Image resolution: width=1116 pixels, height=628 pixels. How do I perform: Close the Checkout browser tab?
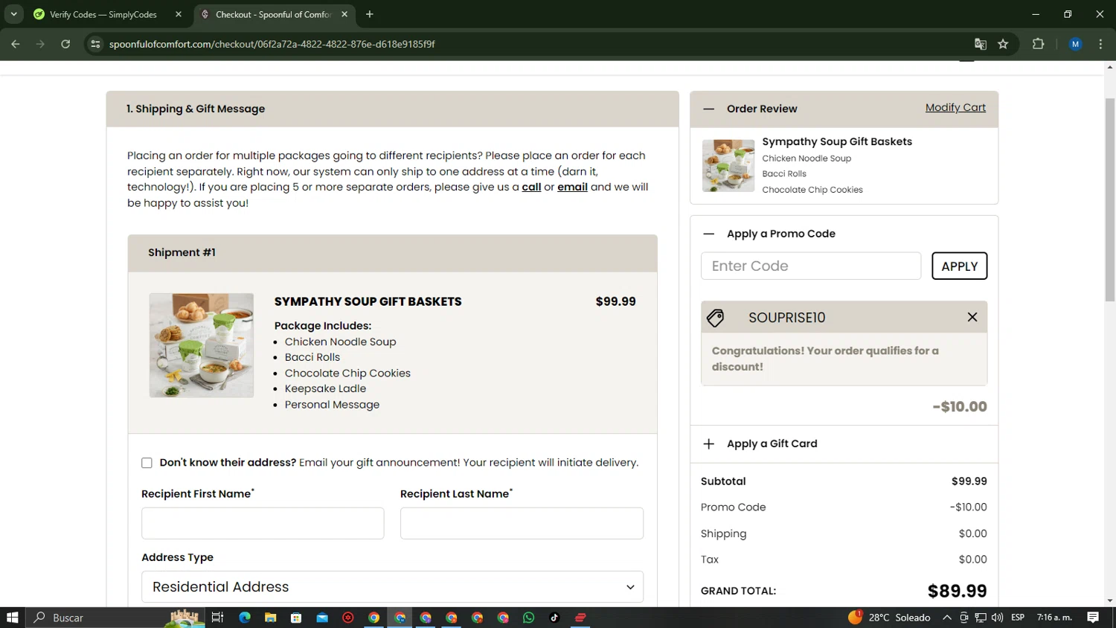(344, 14)
